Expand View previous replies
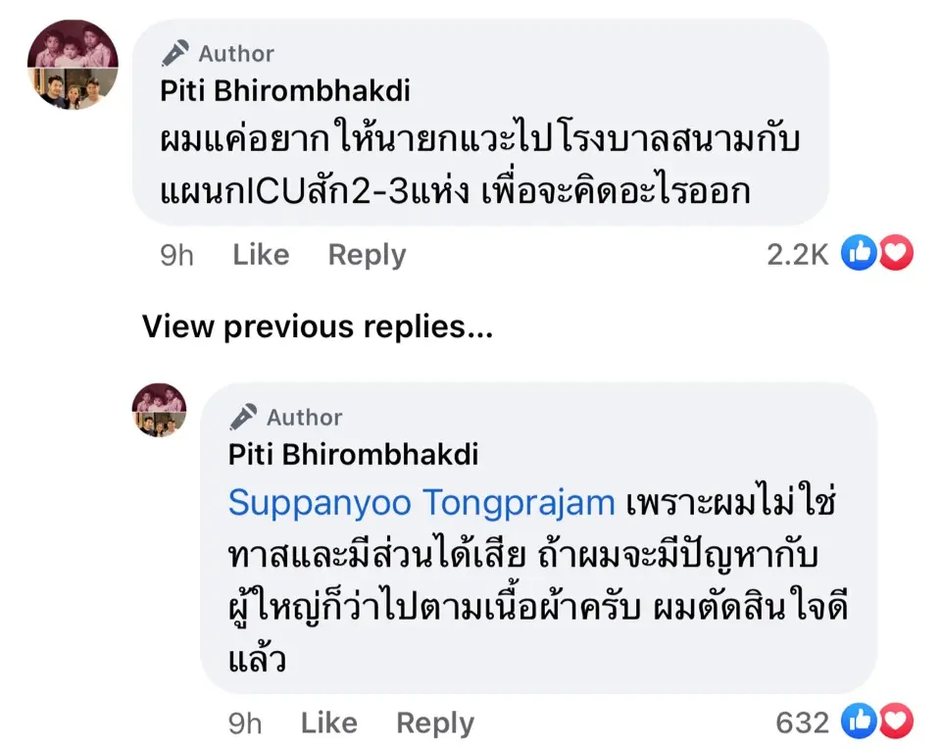 (318, 326)
